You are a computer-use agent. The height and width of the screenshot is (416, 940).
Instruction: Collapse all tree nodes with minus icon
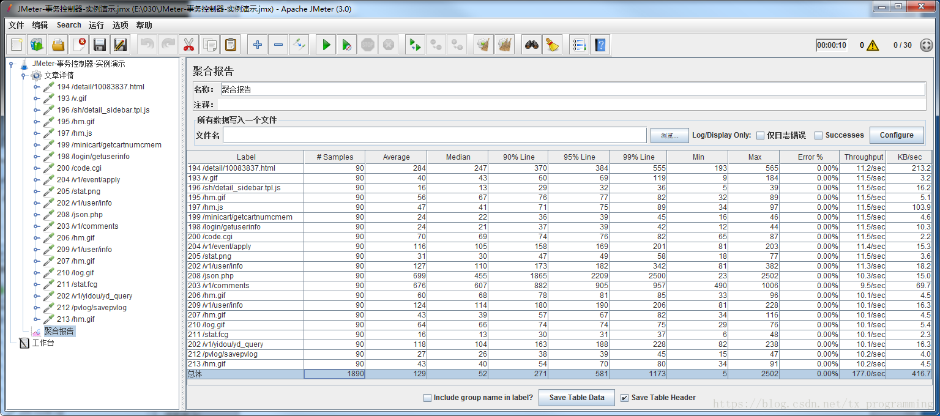(278, 45)
